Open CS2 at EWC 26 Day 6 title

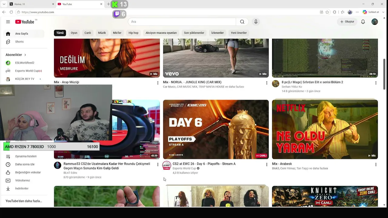(x=204, y=164)
